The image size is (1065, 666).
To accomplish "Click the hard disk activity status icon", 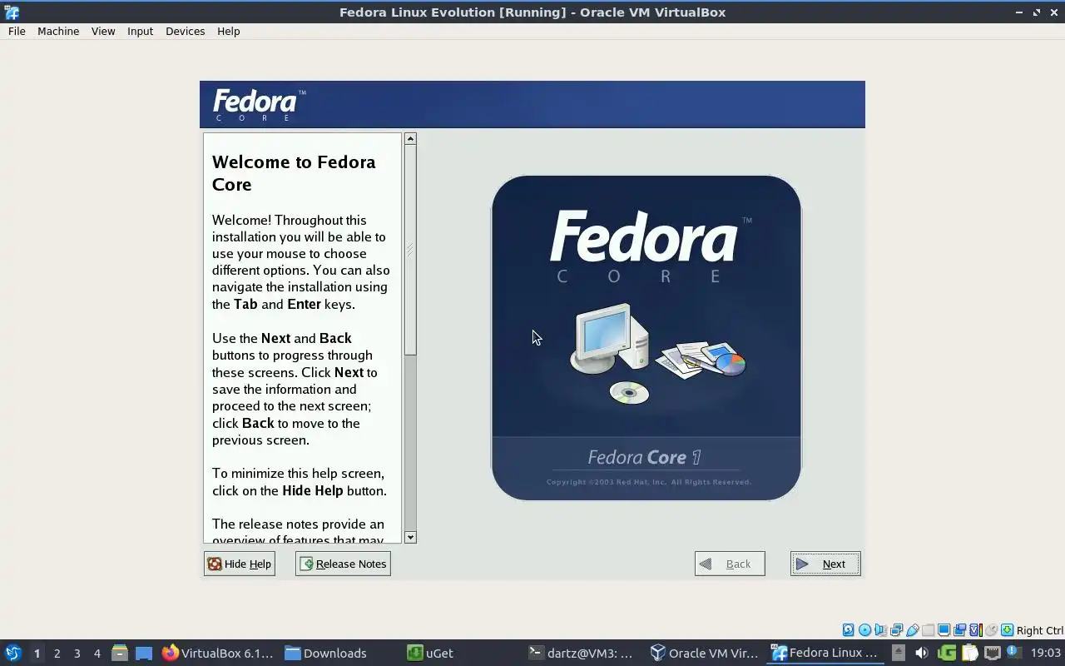I will click(x=848, y=630).
